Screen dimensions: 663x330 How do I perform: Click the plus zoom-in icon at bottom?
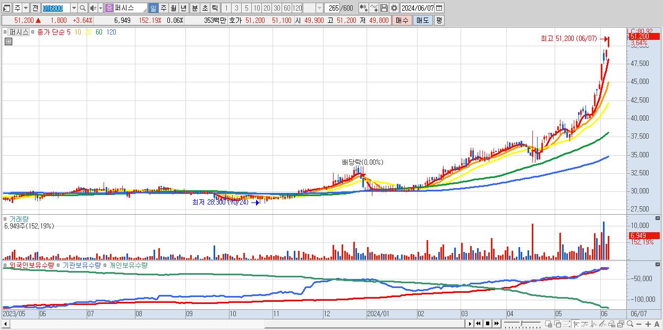click(x=648, y=324)
